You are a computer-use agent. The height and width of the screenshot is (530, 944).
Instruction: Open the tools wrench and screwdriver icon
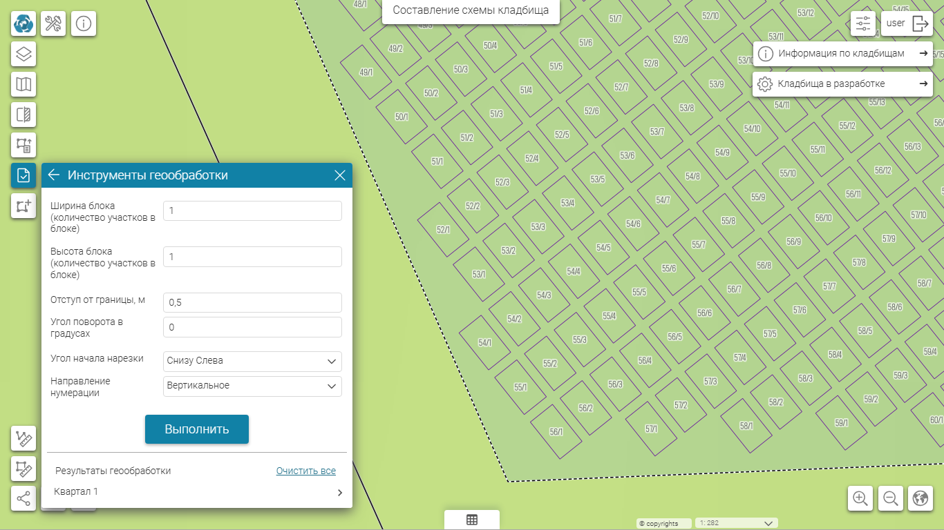pyautogui.click(x=53, y=23)
